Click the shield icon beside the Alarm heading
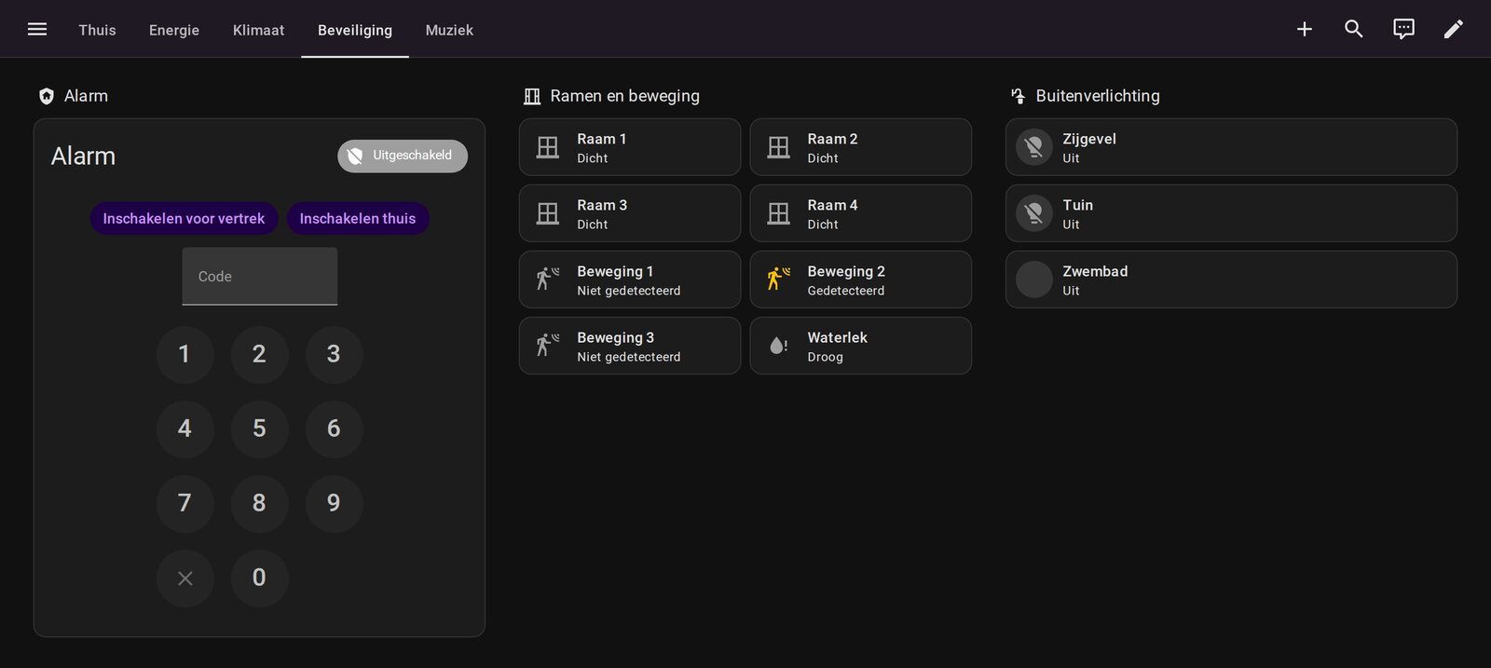This screenshot has width=1491, height=668. click(x=47, y=96)
